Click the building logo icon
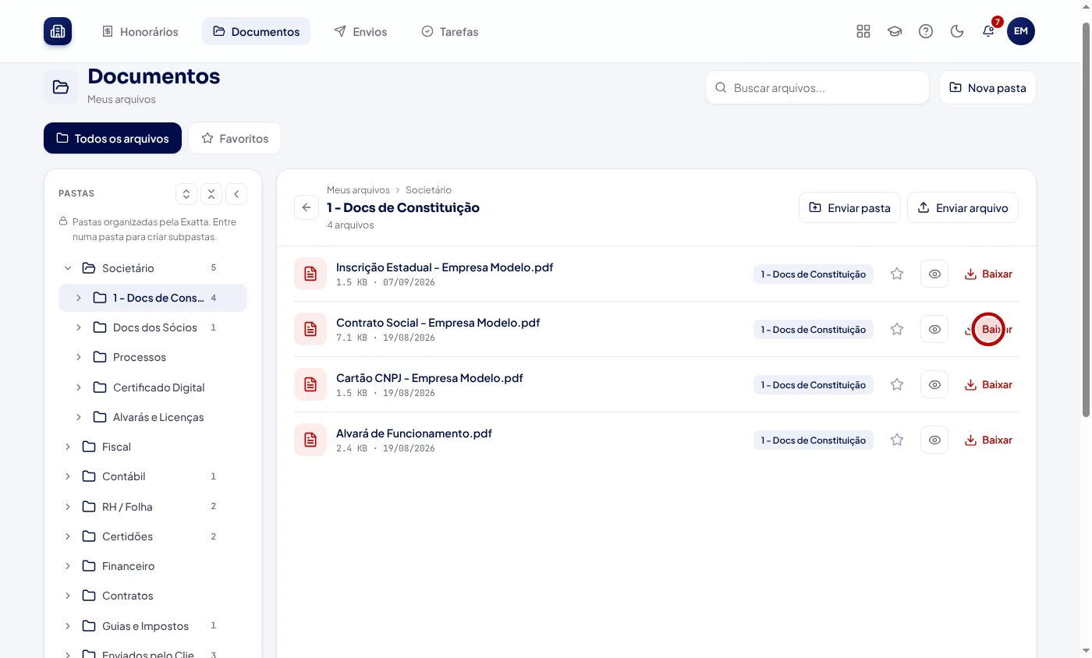The width and height of the screenshot is (1092, 658). 58,31
